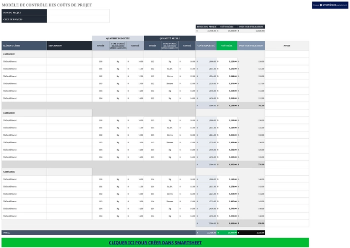Click 'Unités' header under 'Quantité budgétée'
The width and height of the screenshot is (350, 248).
101,46
